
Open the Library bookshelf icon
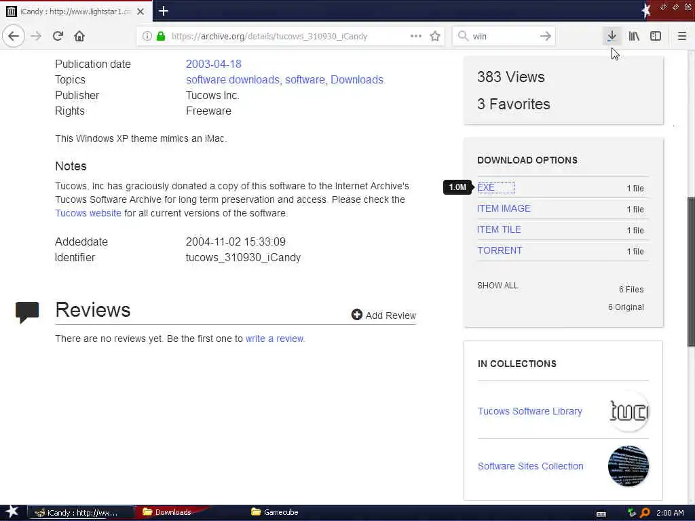coord(634,36)
